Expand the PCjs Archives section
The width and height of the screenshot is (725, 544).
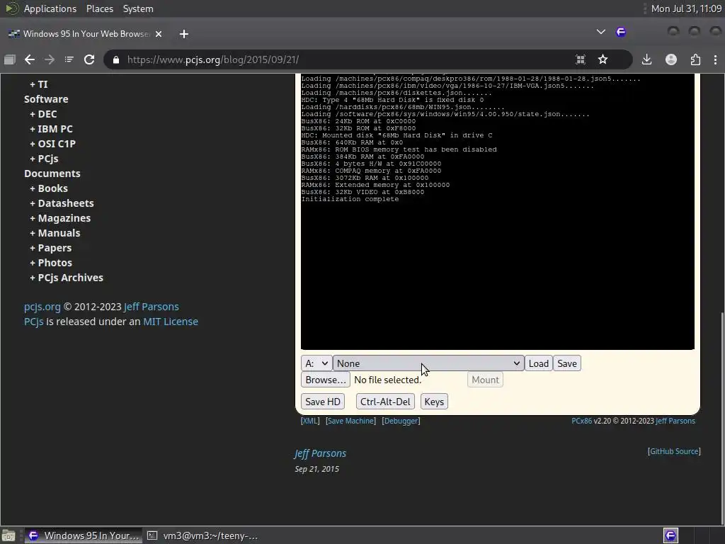coord(67,278)
